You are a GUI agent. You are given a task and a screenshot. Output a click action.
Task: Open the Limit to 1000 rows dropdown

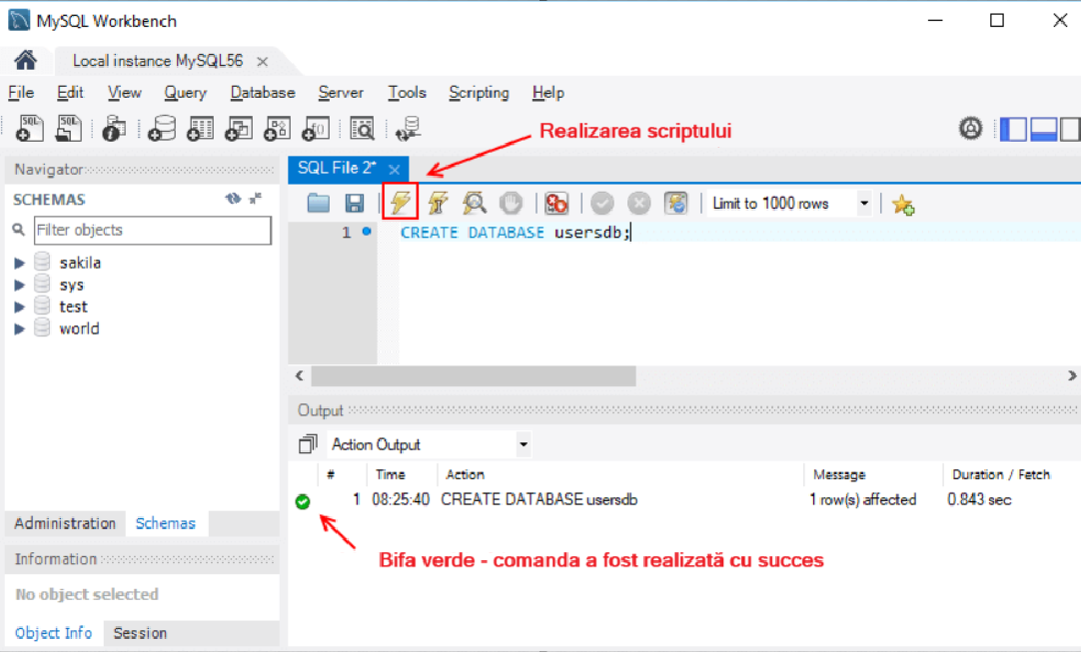[x=864, y=204]
